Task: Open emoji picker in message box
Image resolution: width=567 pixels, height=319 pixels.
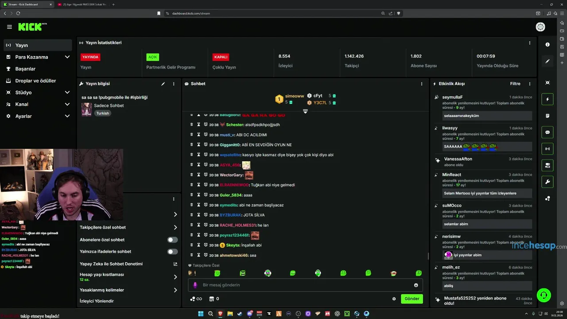Action: tap(416, 285)
